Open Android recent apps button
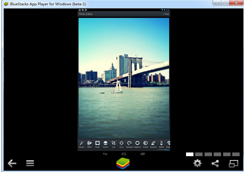Screen dimensions: 244x172 click(143, 154)
